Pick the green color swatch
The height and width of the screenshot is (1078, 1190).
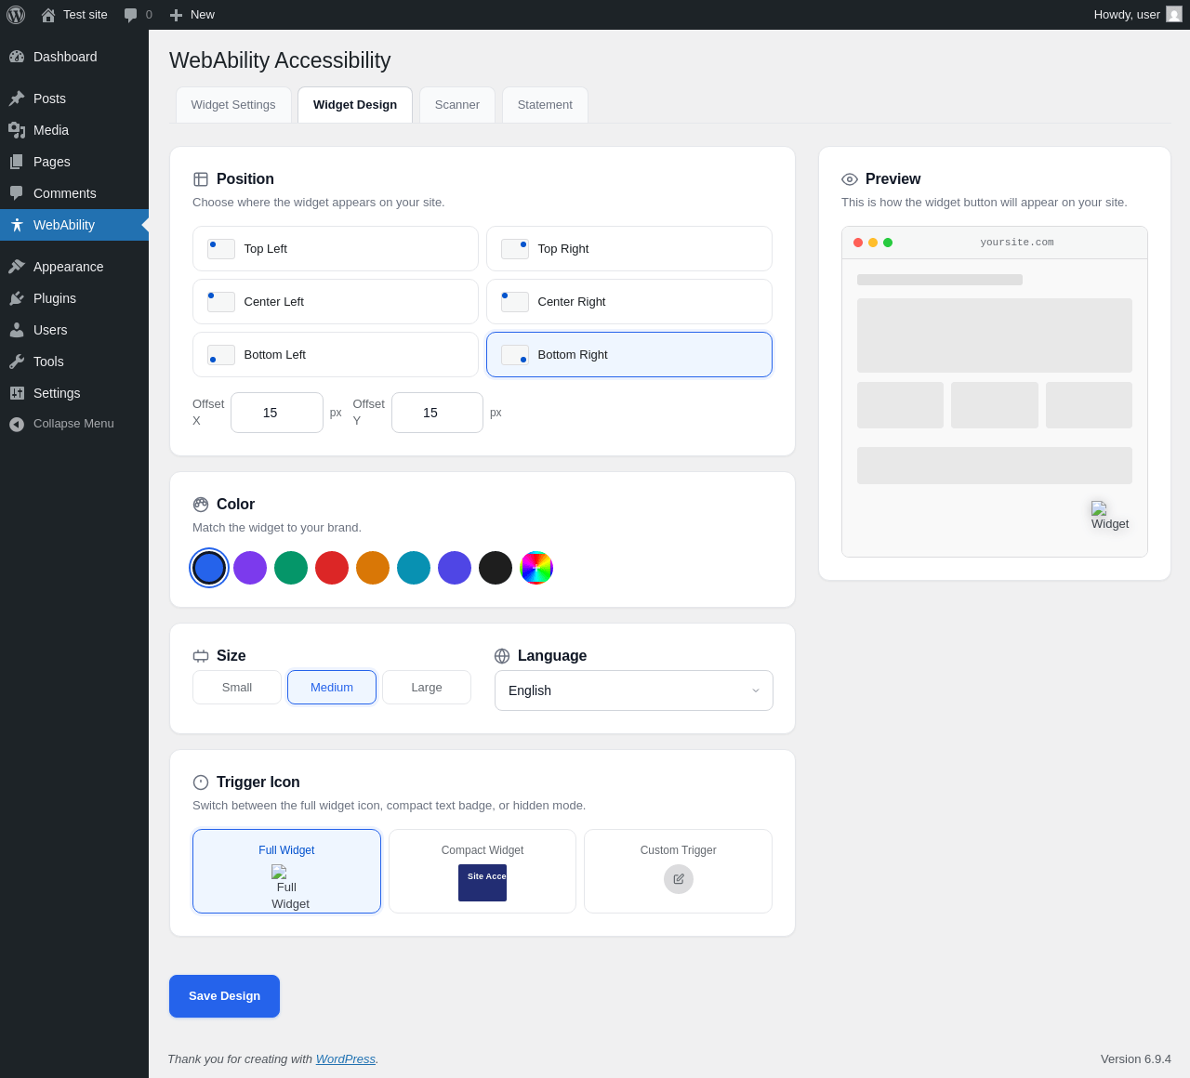click(291, 568)
